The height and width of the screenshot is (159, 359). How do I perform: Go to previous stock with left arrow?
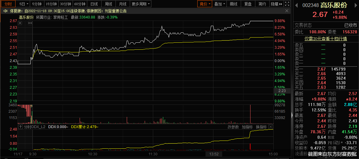pos(296,5)
